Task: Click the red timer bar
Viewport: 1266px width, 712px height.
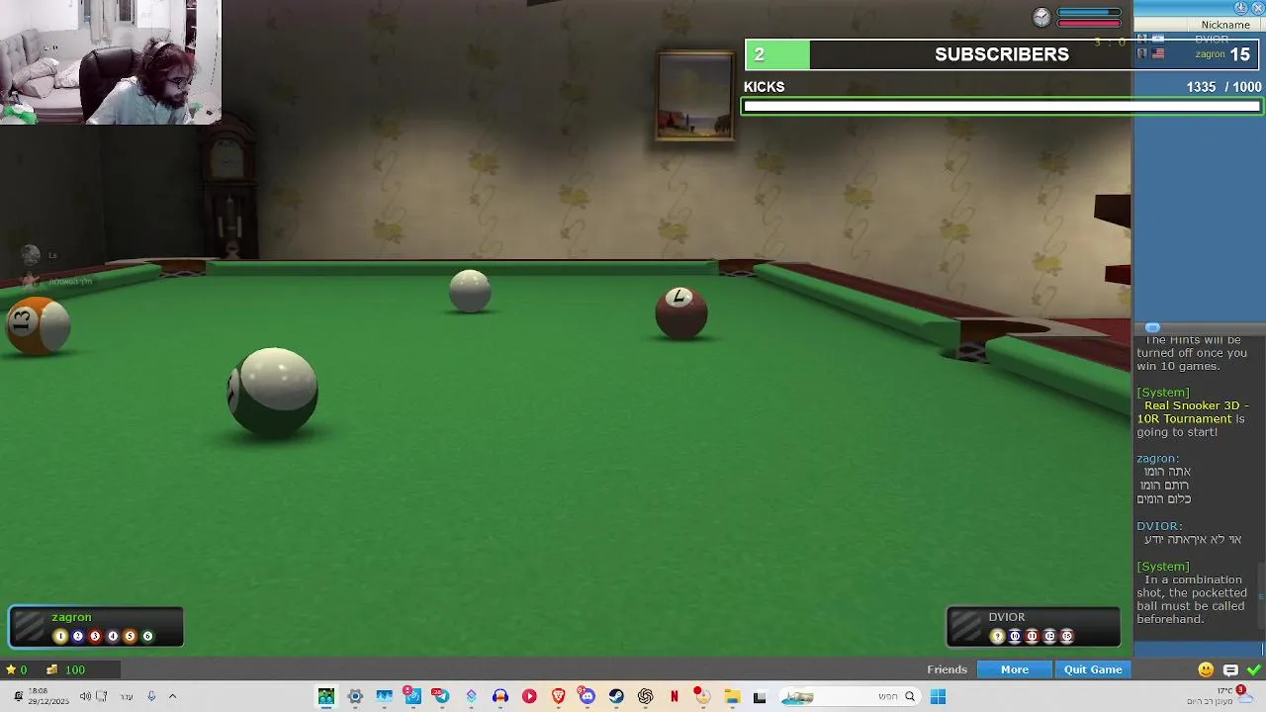Action: [x=1089, y=23]
